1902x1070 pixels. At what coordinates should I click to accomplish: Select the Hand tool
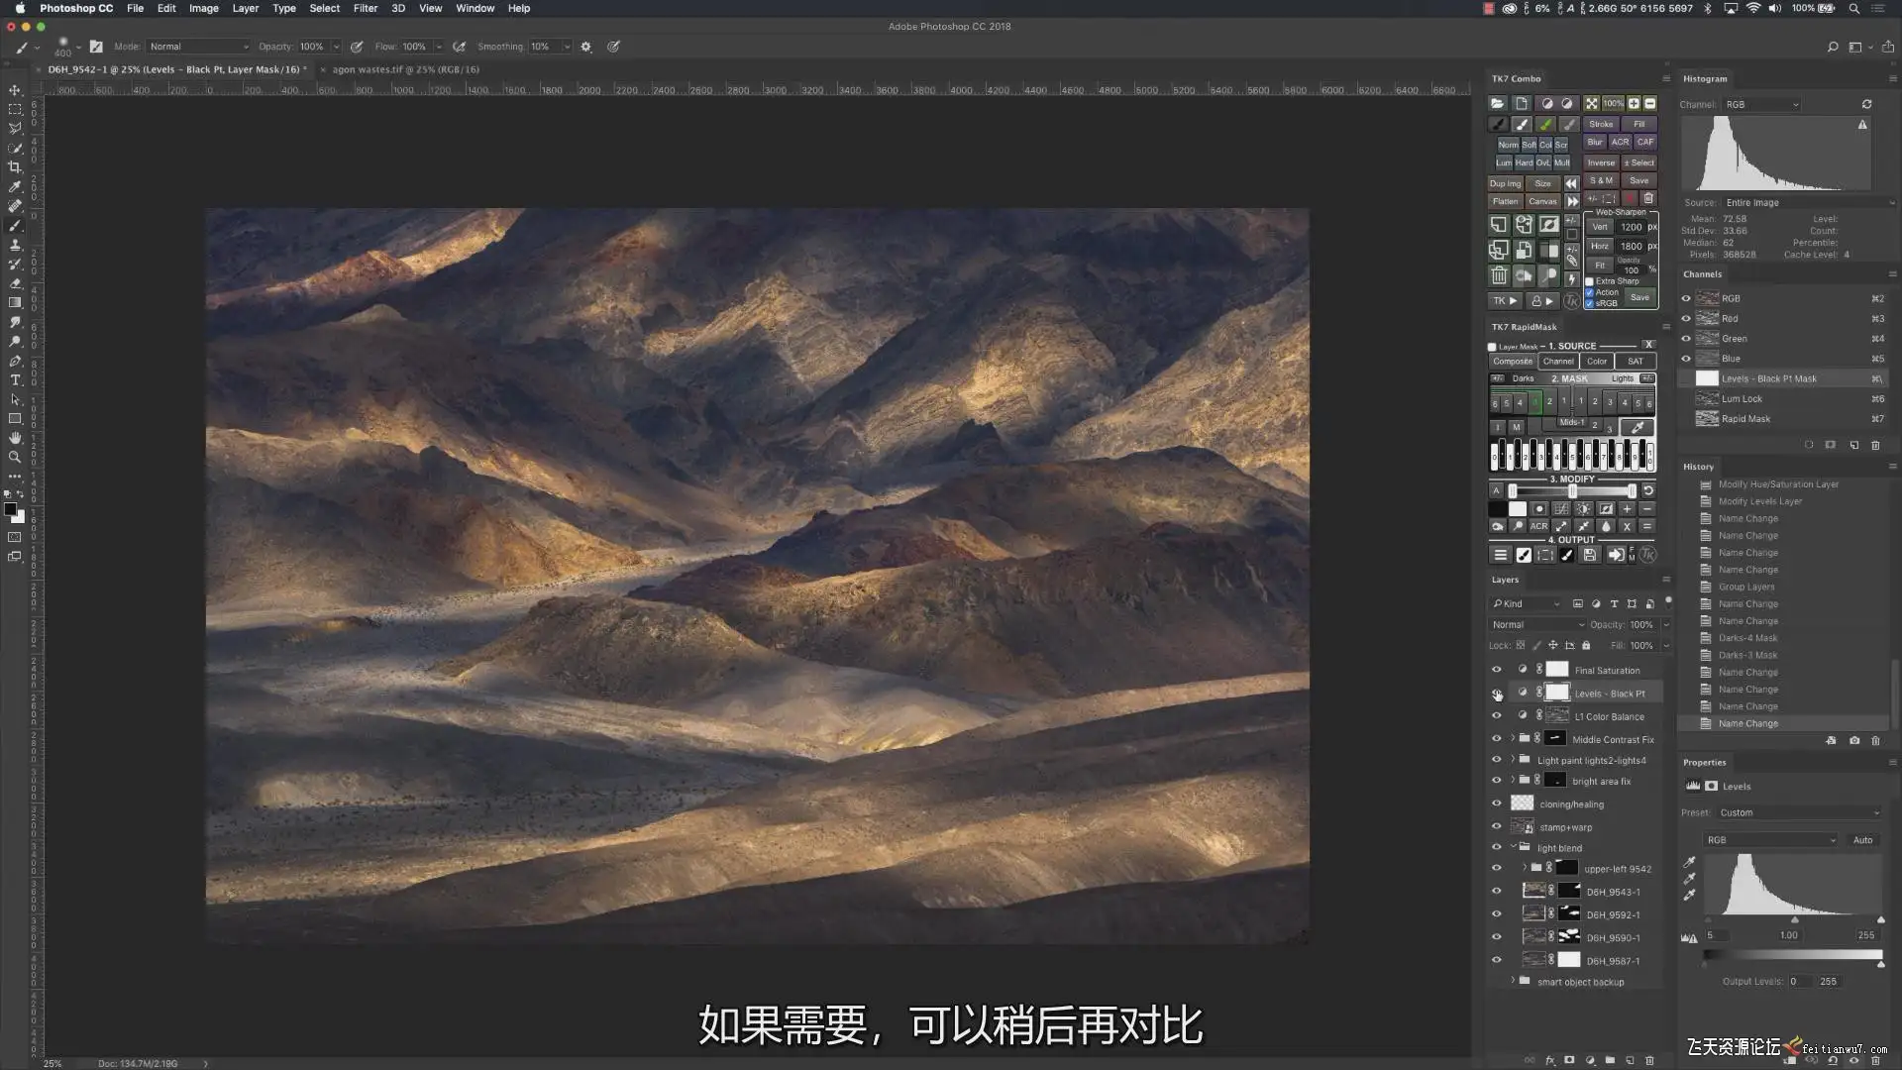[15, 438]
